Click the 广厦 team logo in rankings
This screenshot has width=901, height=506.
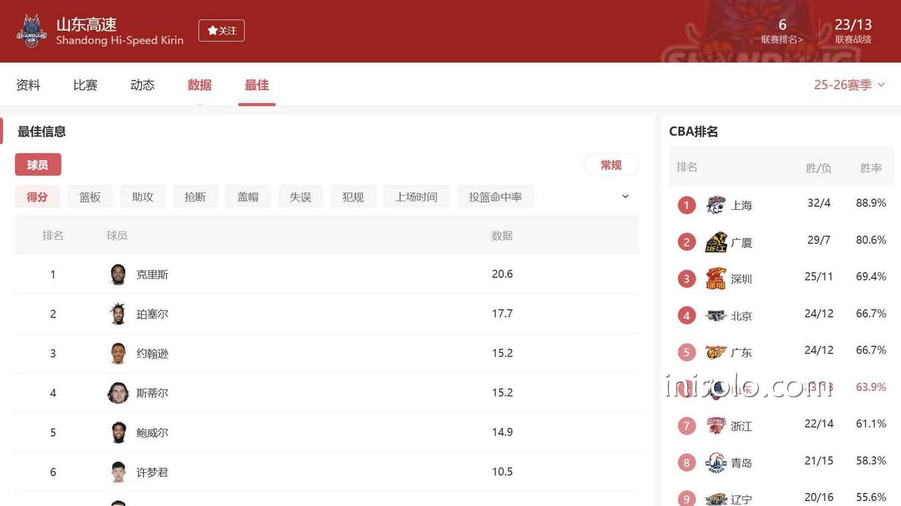click(716, 242)
